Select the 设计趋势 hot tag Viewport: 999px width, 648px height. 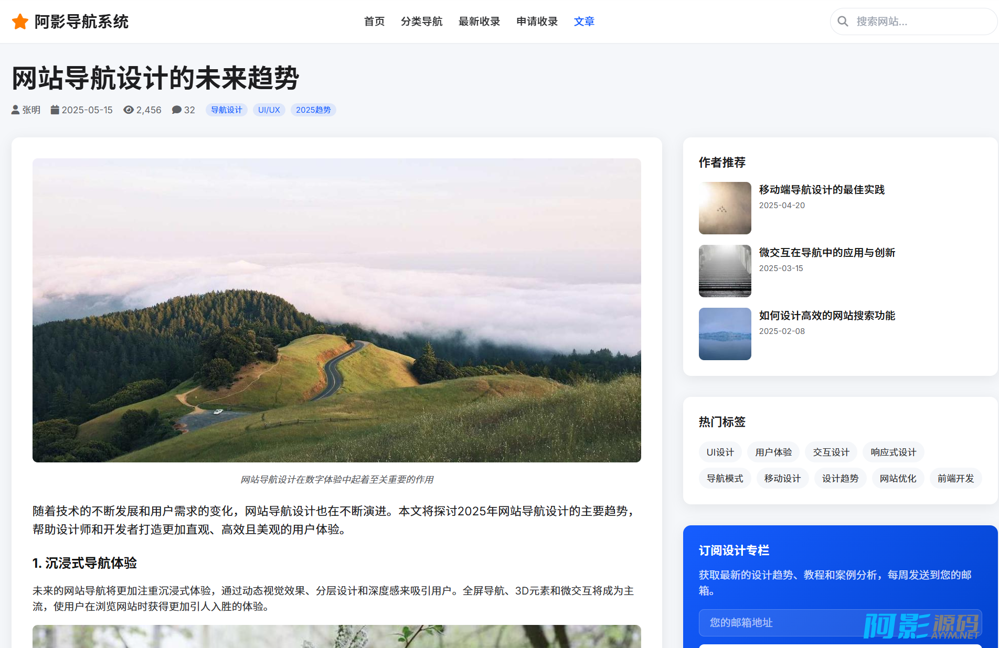841,478
